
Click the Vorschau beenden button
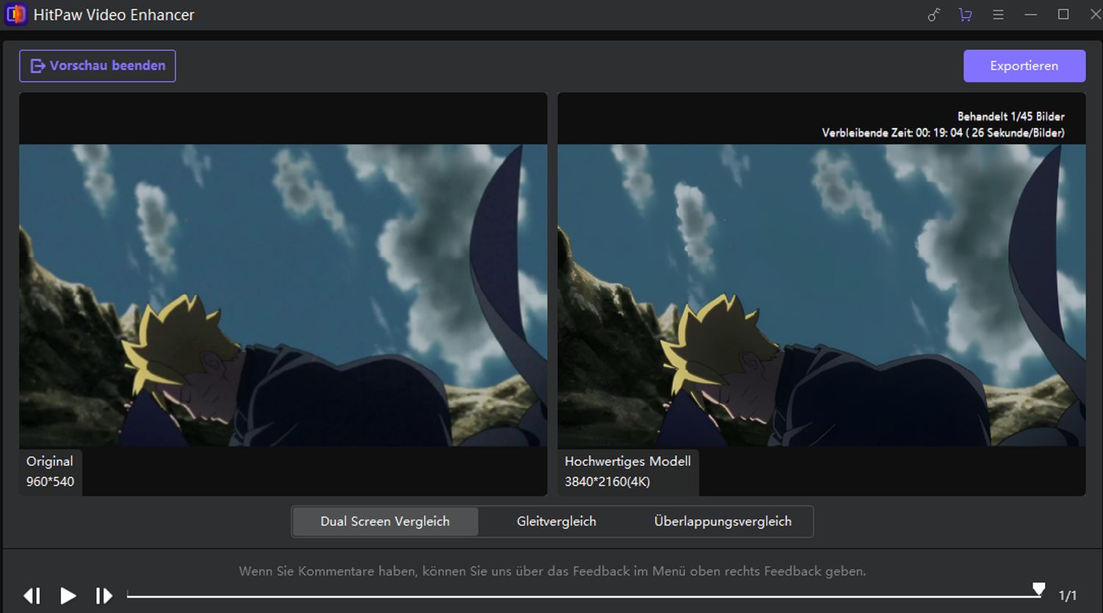(x=98, y=66)
